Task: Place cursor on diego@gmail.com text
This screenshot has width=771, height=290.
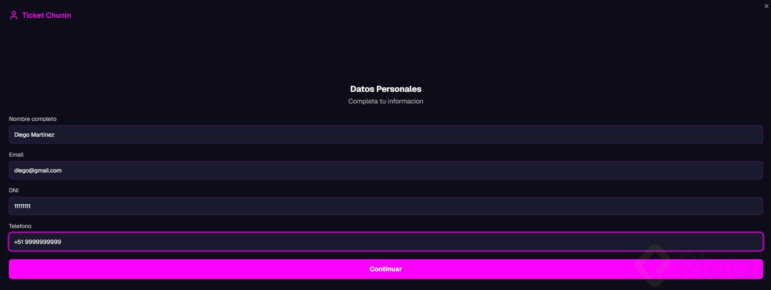Action: (38, 170)
